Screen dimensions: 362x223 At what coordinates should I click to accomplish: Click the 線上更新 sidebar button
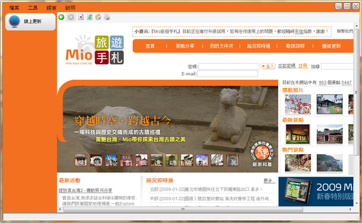pyautogui.click(x=30, y=21)
